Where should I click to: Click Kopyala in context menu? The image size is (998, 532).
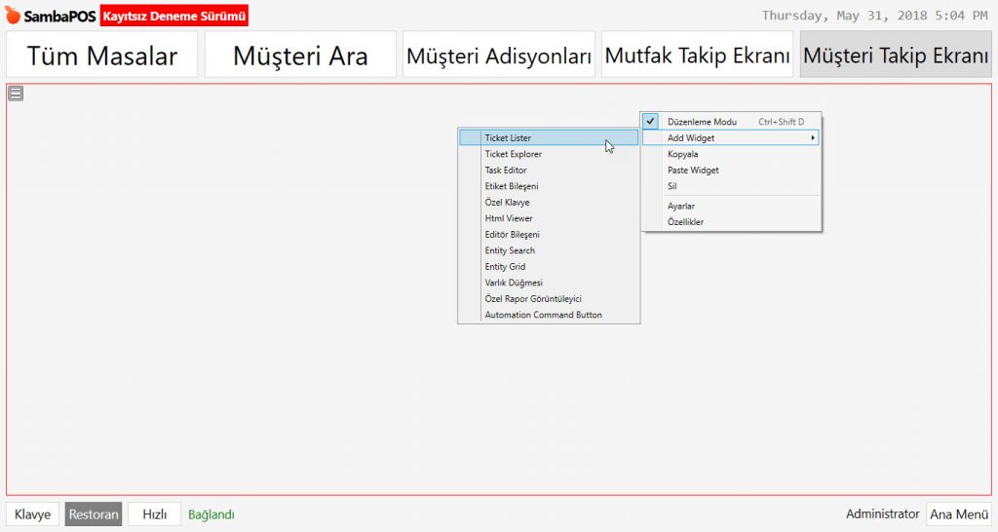pyautogui.click(x=682, y=154)
